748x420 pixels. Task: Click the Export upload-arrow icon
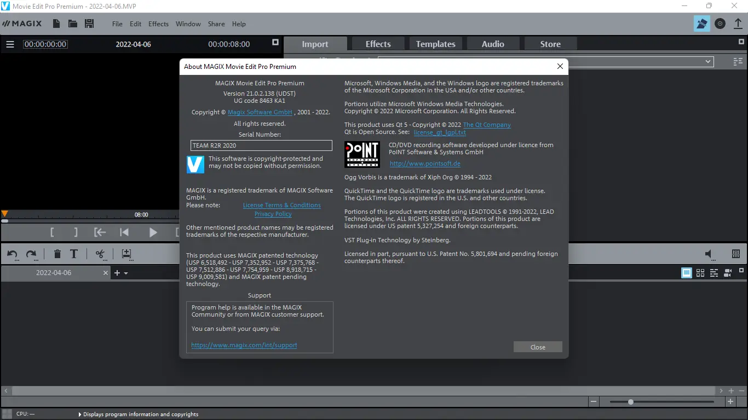737,24
